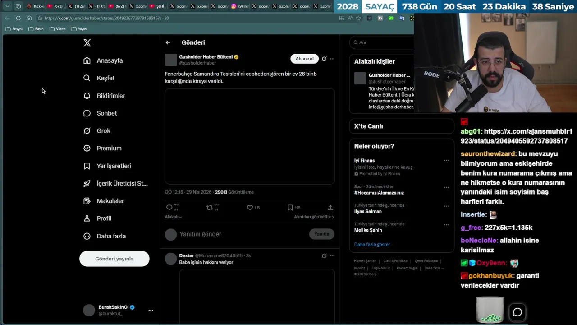Open Gizlilik Politikası footer link
This screenshot has height=325, width=577.
(x=396, y=261)
